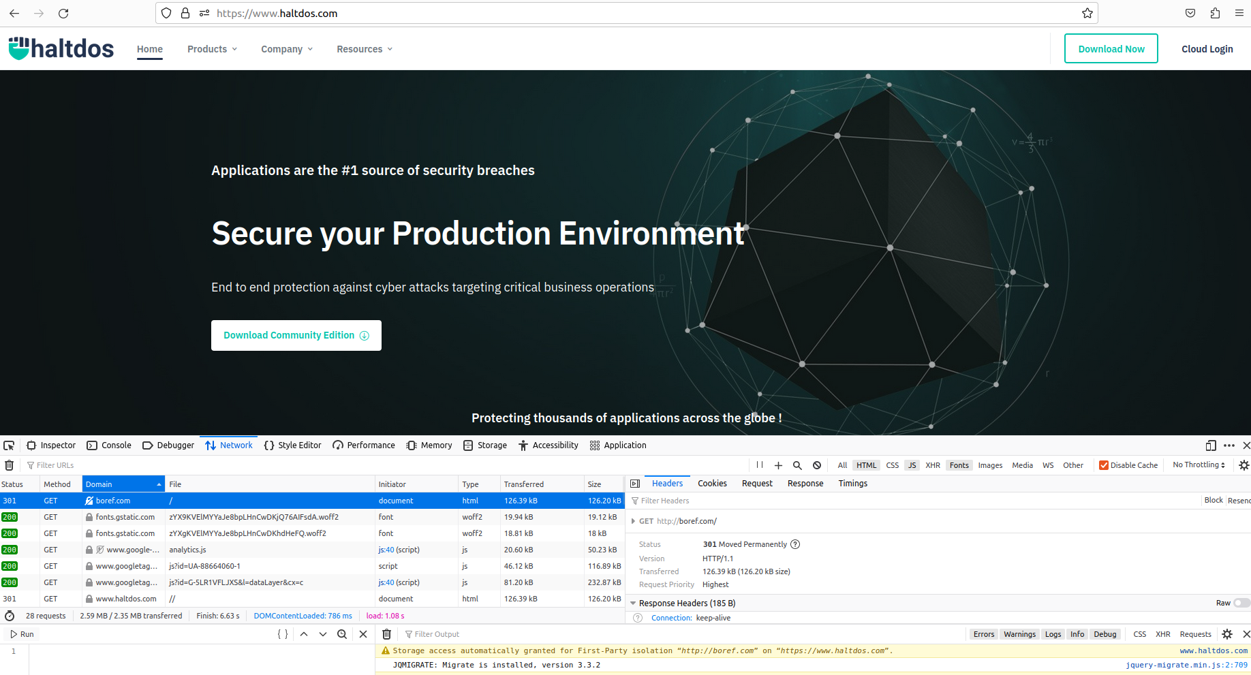The height and width of the screenshot is (675, 1251).
Task: Select the analytics.js request row
Action: pos(312,550)
